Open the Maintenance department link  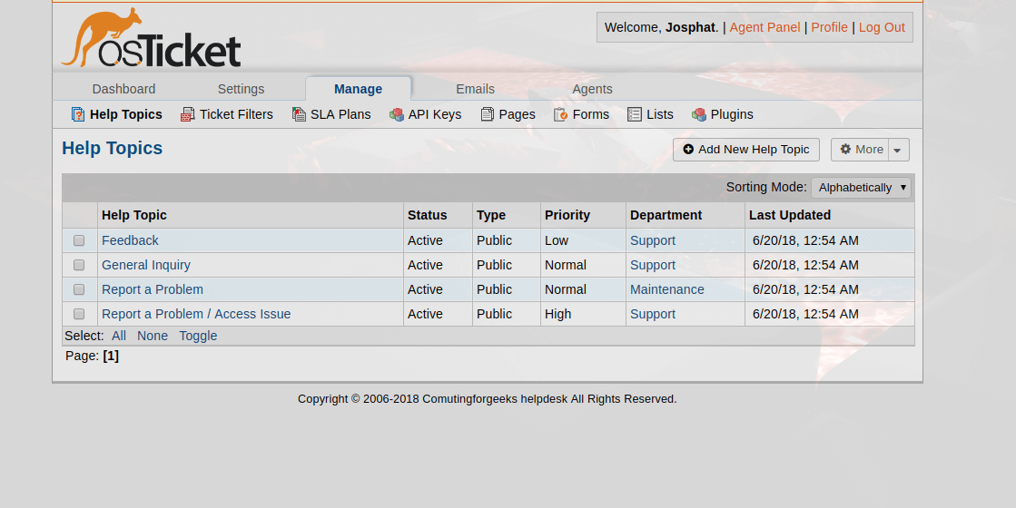click(x=667, y=290)
